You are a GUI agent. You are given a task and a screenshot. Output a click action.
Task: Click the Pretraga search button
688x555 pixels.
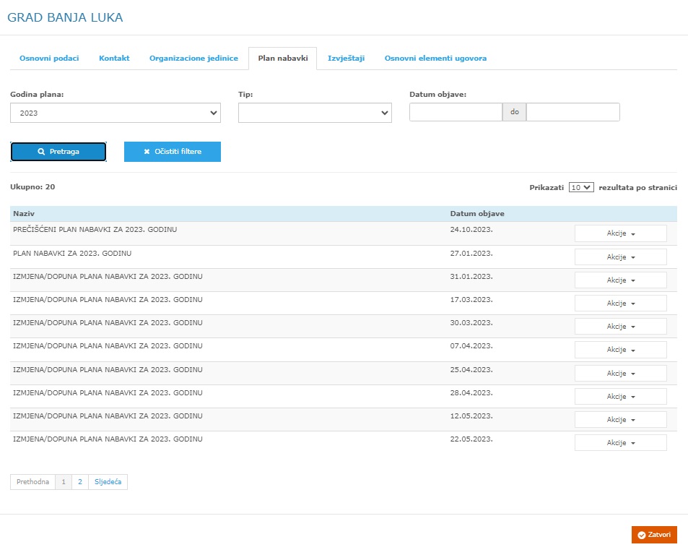point(58,152)
